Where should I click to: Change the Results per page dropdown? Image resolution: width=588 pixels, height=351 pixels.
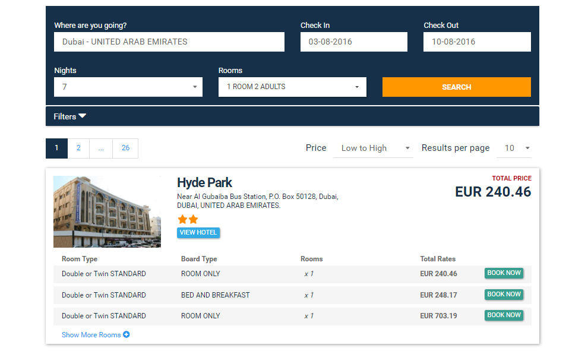pos(517,148)
